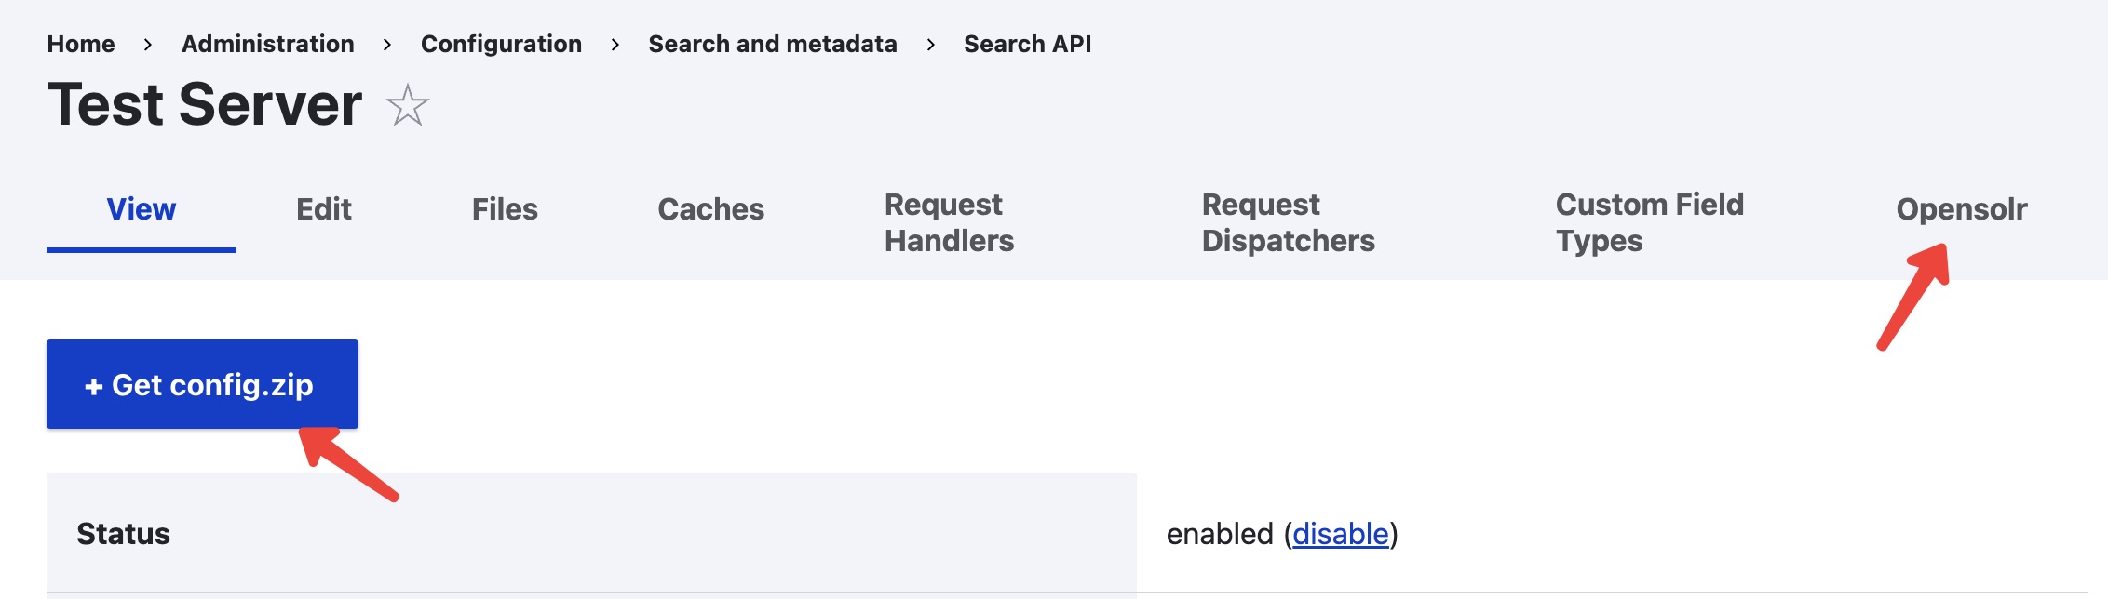Return to the View tab

tap(141, 209)
